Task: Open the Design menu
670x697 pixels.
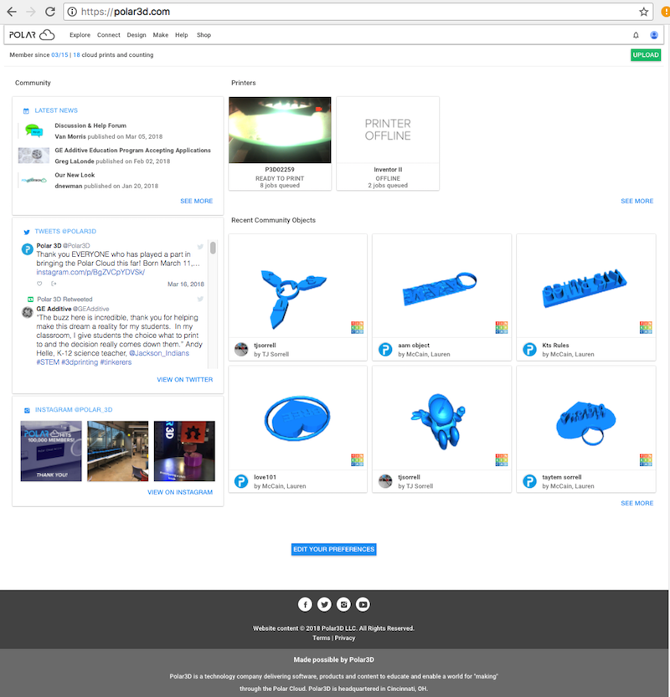Action: point(137,35)
